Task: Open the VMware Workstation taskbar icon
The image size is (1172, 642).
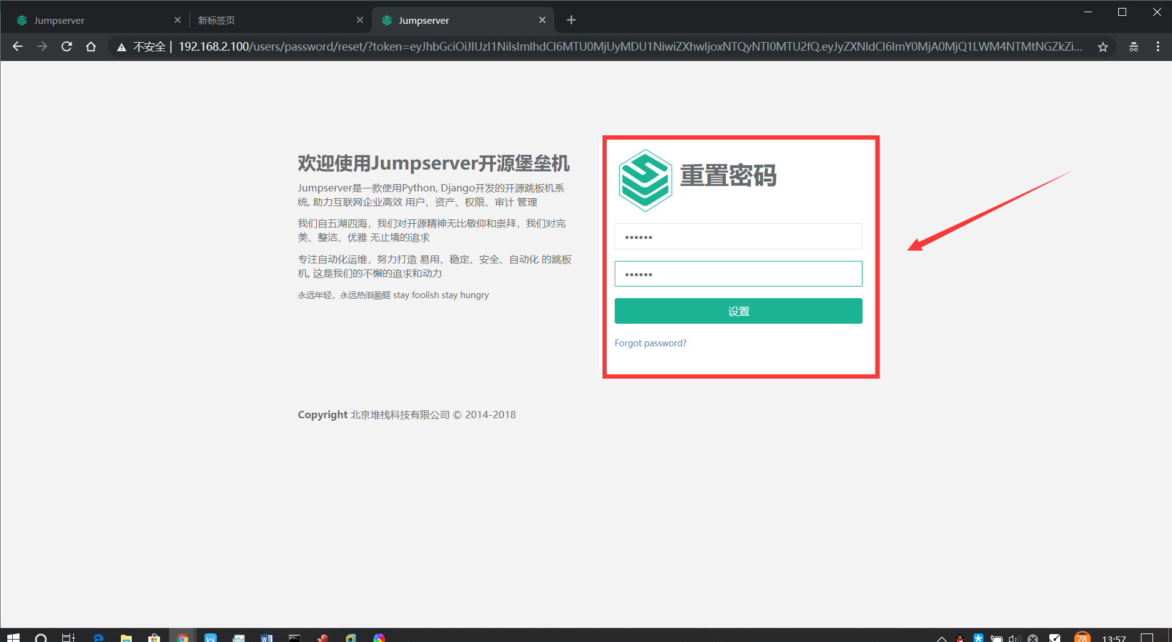Action: click(x=351, y=638)
